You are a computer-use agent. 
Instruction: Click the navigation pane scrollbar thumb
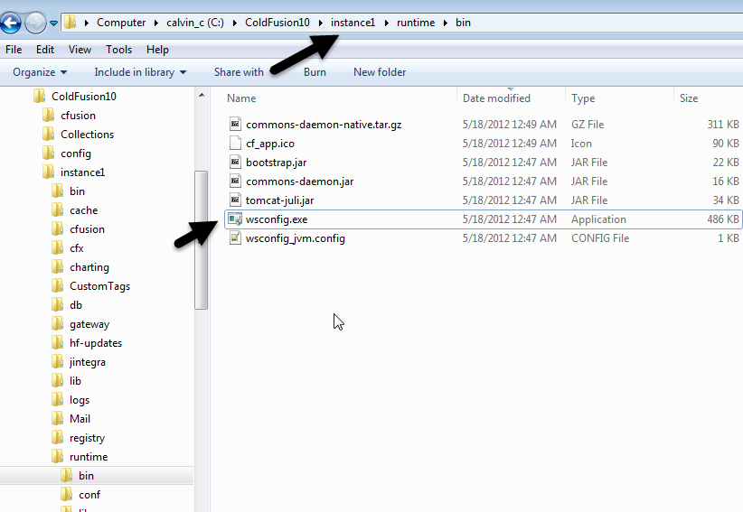click(201, 240)
